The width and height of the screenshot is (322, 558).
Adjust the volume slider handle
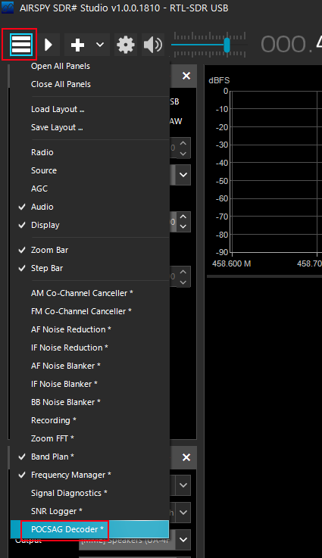227,45
